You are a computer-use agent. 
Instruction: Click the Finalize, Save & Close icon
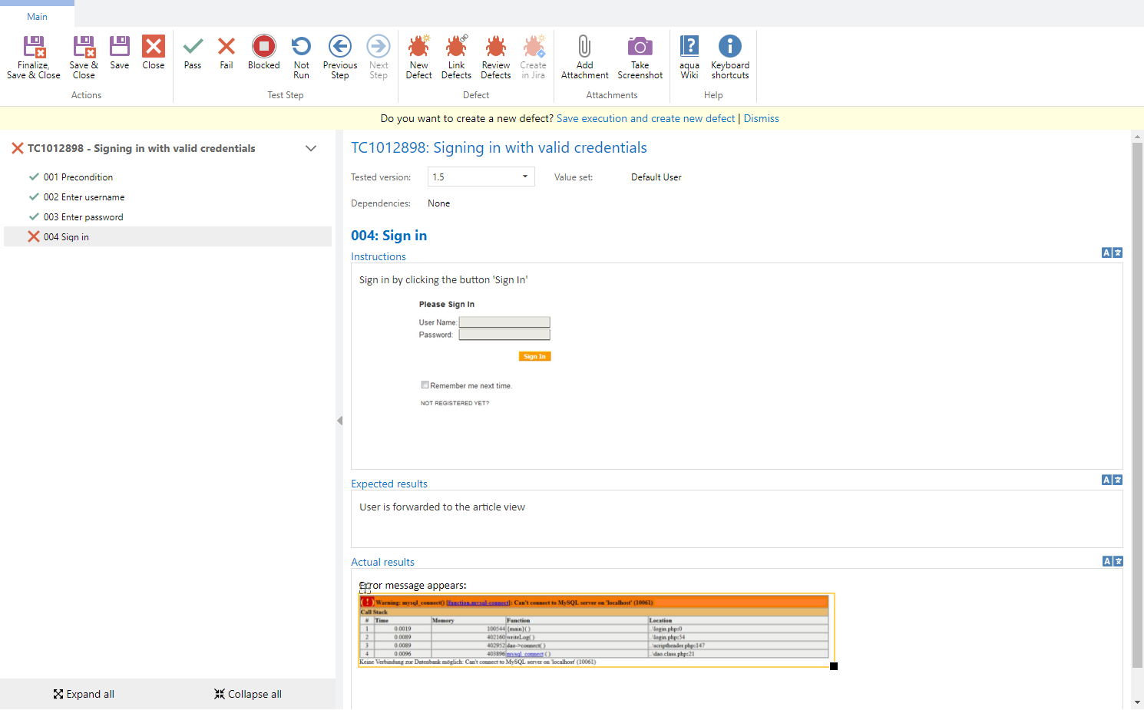34,48
